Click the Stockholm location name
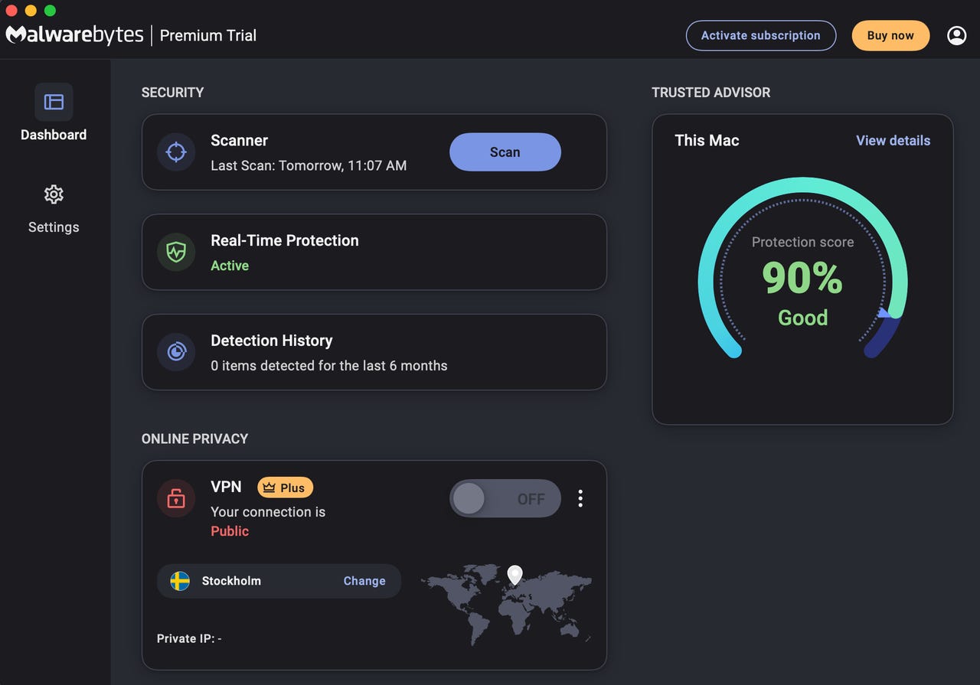The width and height of the screenshot is (980, 685). pos(231,581)
